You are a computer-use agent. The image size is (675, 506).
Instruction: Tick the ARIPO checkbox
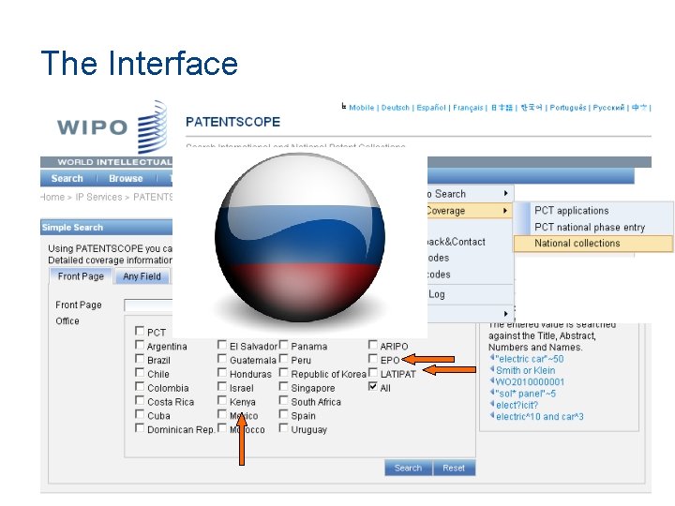(x=373, y=345)
